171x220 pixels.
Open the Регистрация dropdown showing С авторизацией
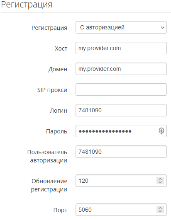(121, 27)
